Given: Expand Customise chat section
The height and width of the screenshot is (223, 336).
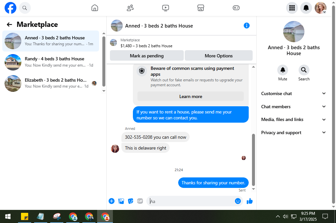Looking at the screenshot, I should (293, 93).
